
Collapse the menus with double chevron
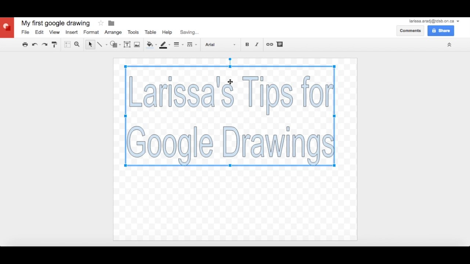click(449, 45)
